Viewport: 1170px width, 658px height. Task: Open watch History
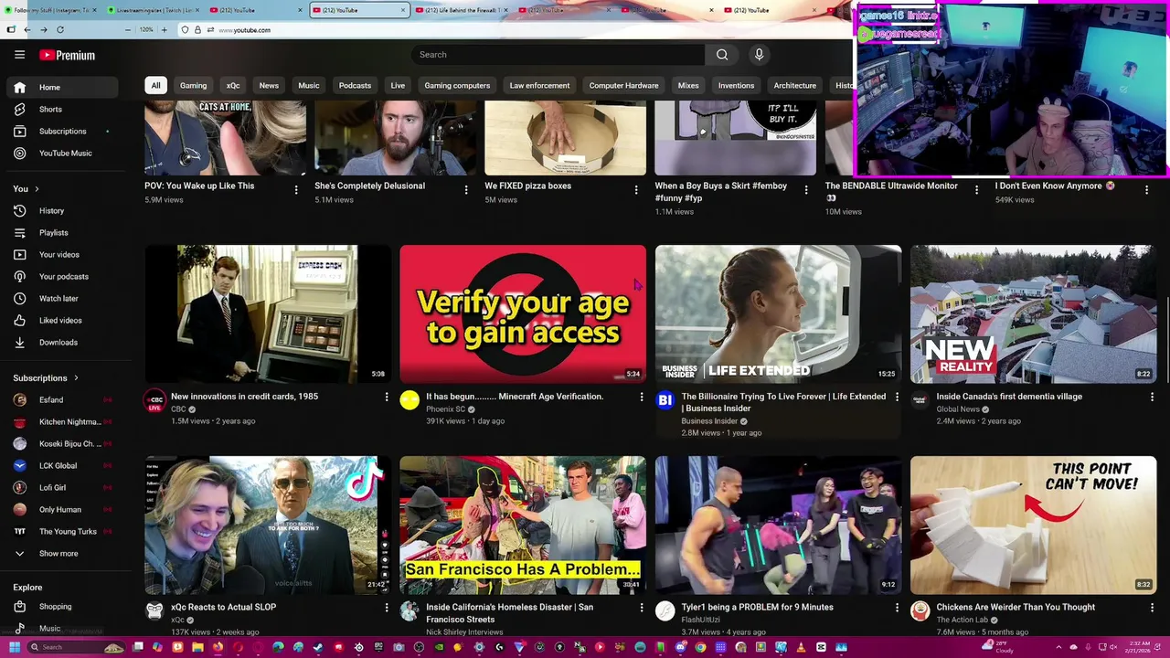point(61,210)
